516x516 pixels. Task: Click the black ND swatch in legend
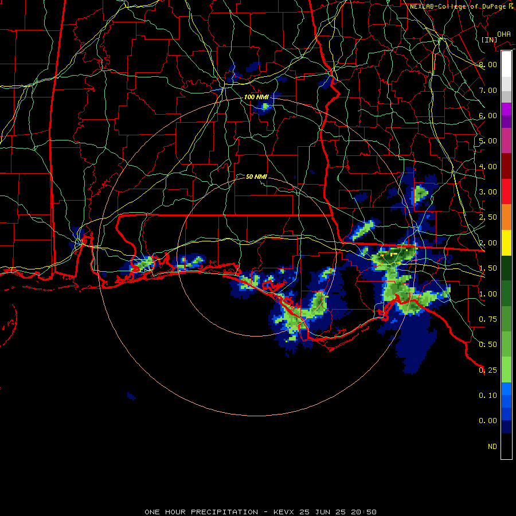[x=506, y=446]
